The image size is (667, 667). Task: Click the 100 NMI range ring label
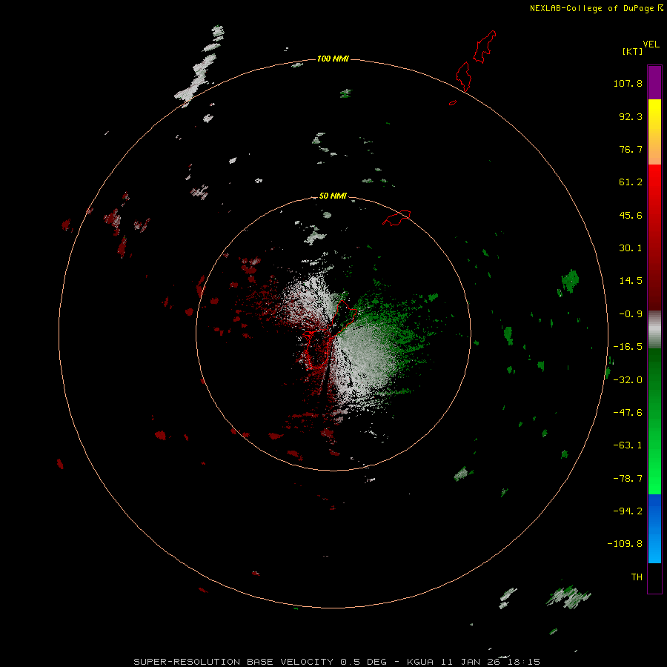click(333, 59)
